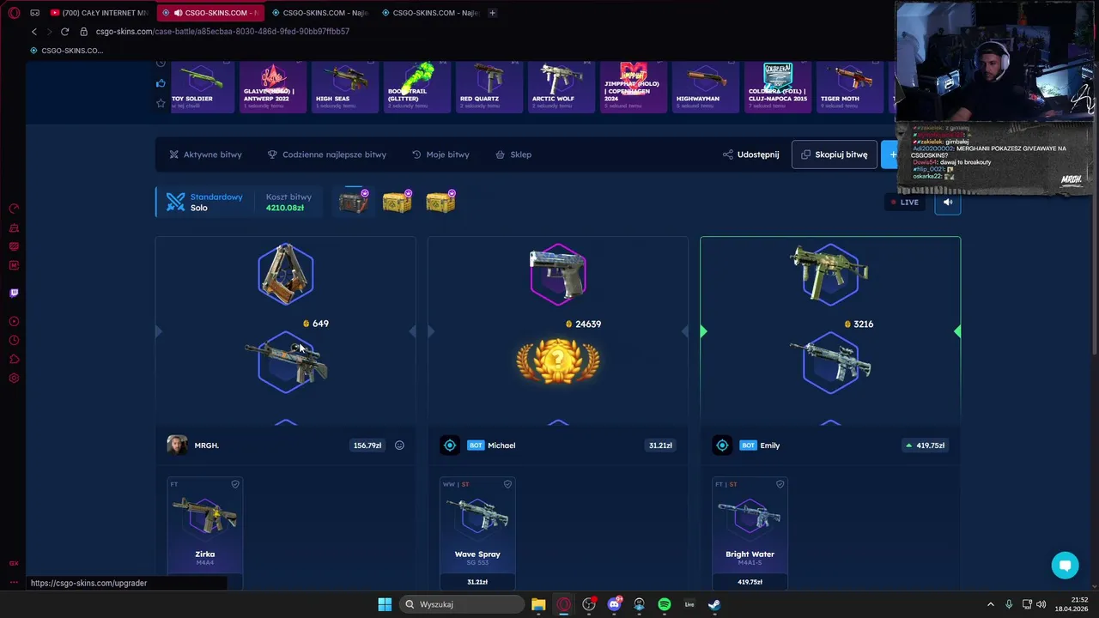The image size is (1099, 618).
Task: Click the microphone icon in system tray
Action: 1009,604
